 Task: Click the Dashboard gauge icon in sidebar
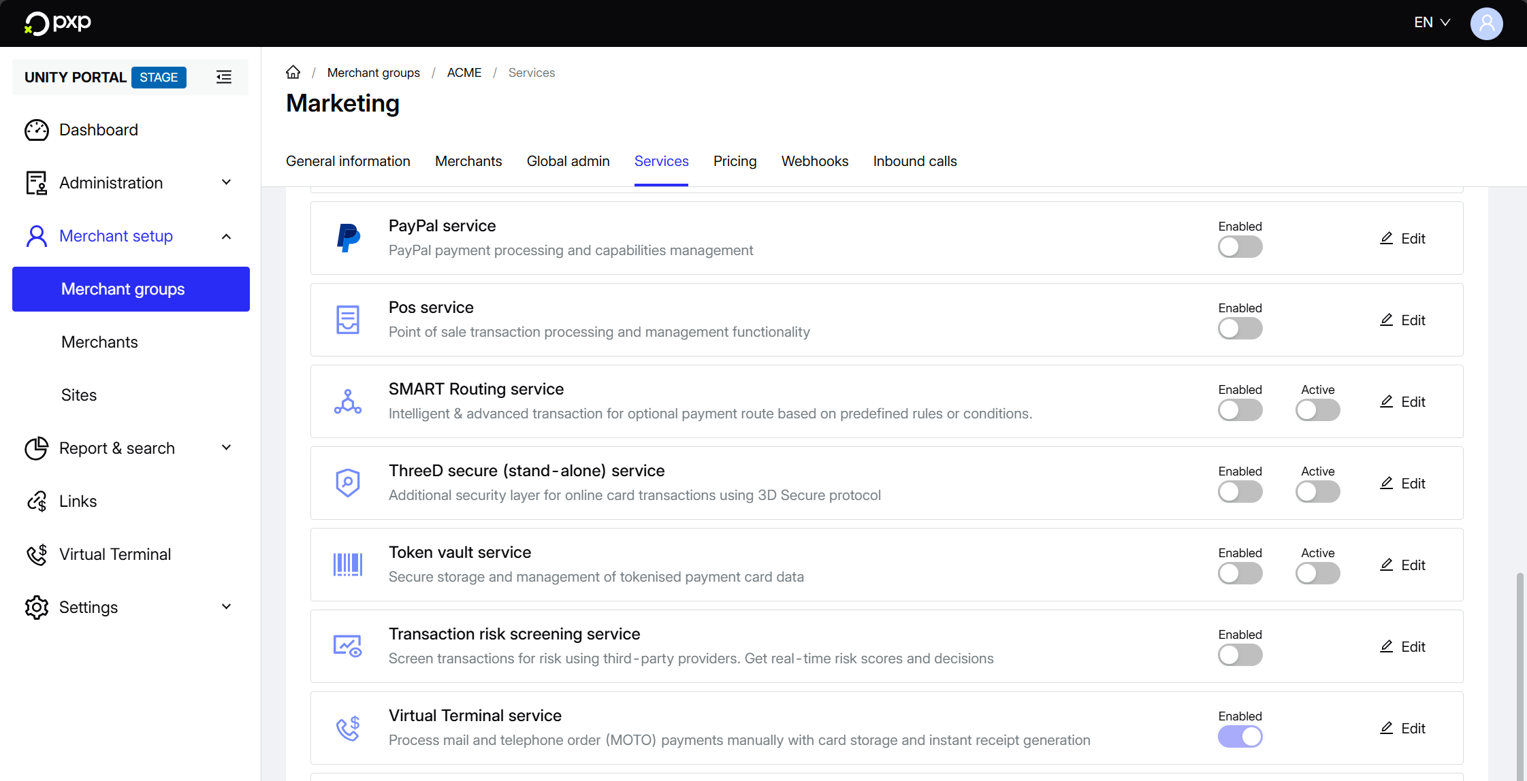click(37, 130)
